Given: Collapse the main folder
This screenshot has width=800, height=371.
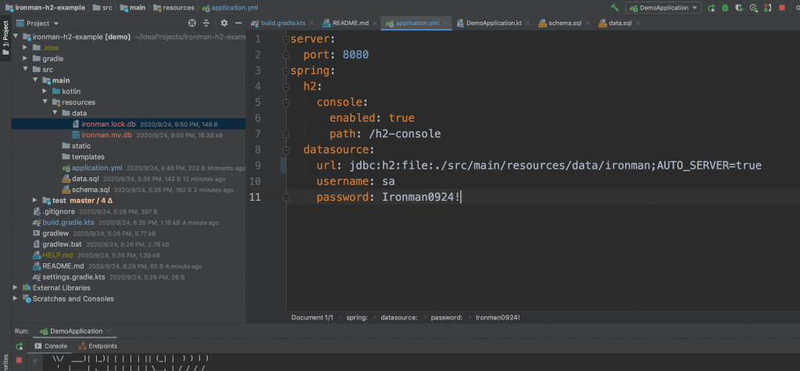Looking at the screenshot, I should coord(35,80).
